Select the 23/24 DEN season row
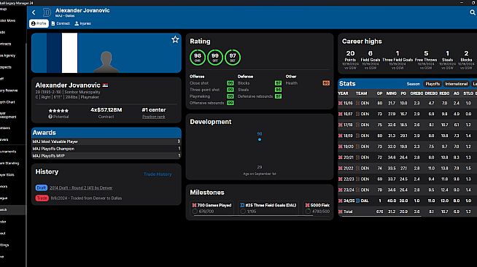Screen dimensions: 477x267 (x=407, y=190)
